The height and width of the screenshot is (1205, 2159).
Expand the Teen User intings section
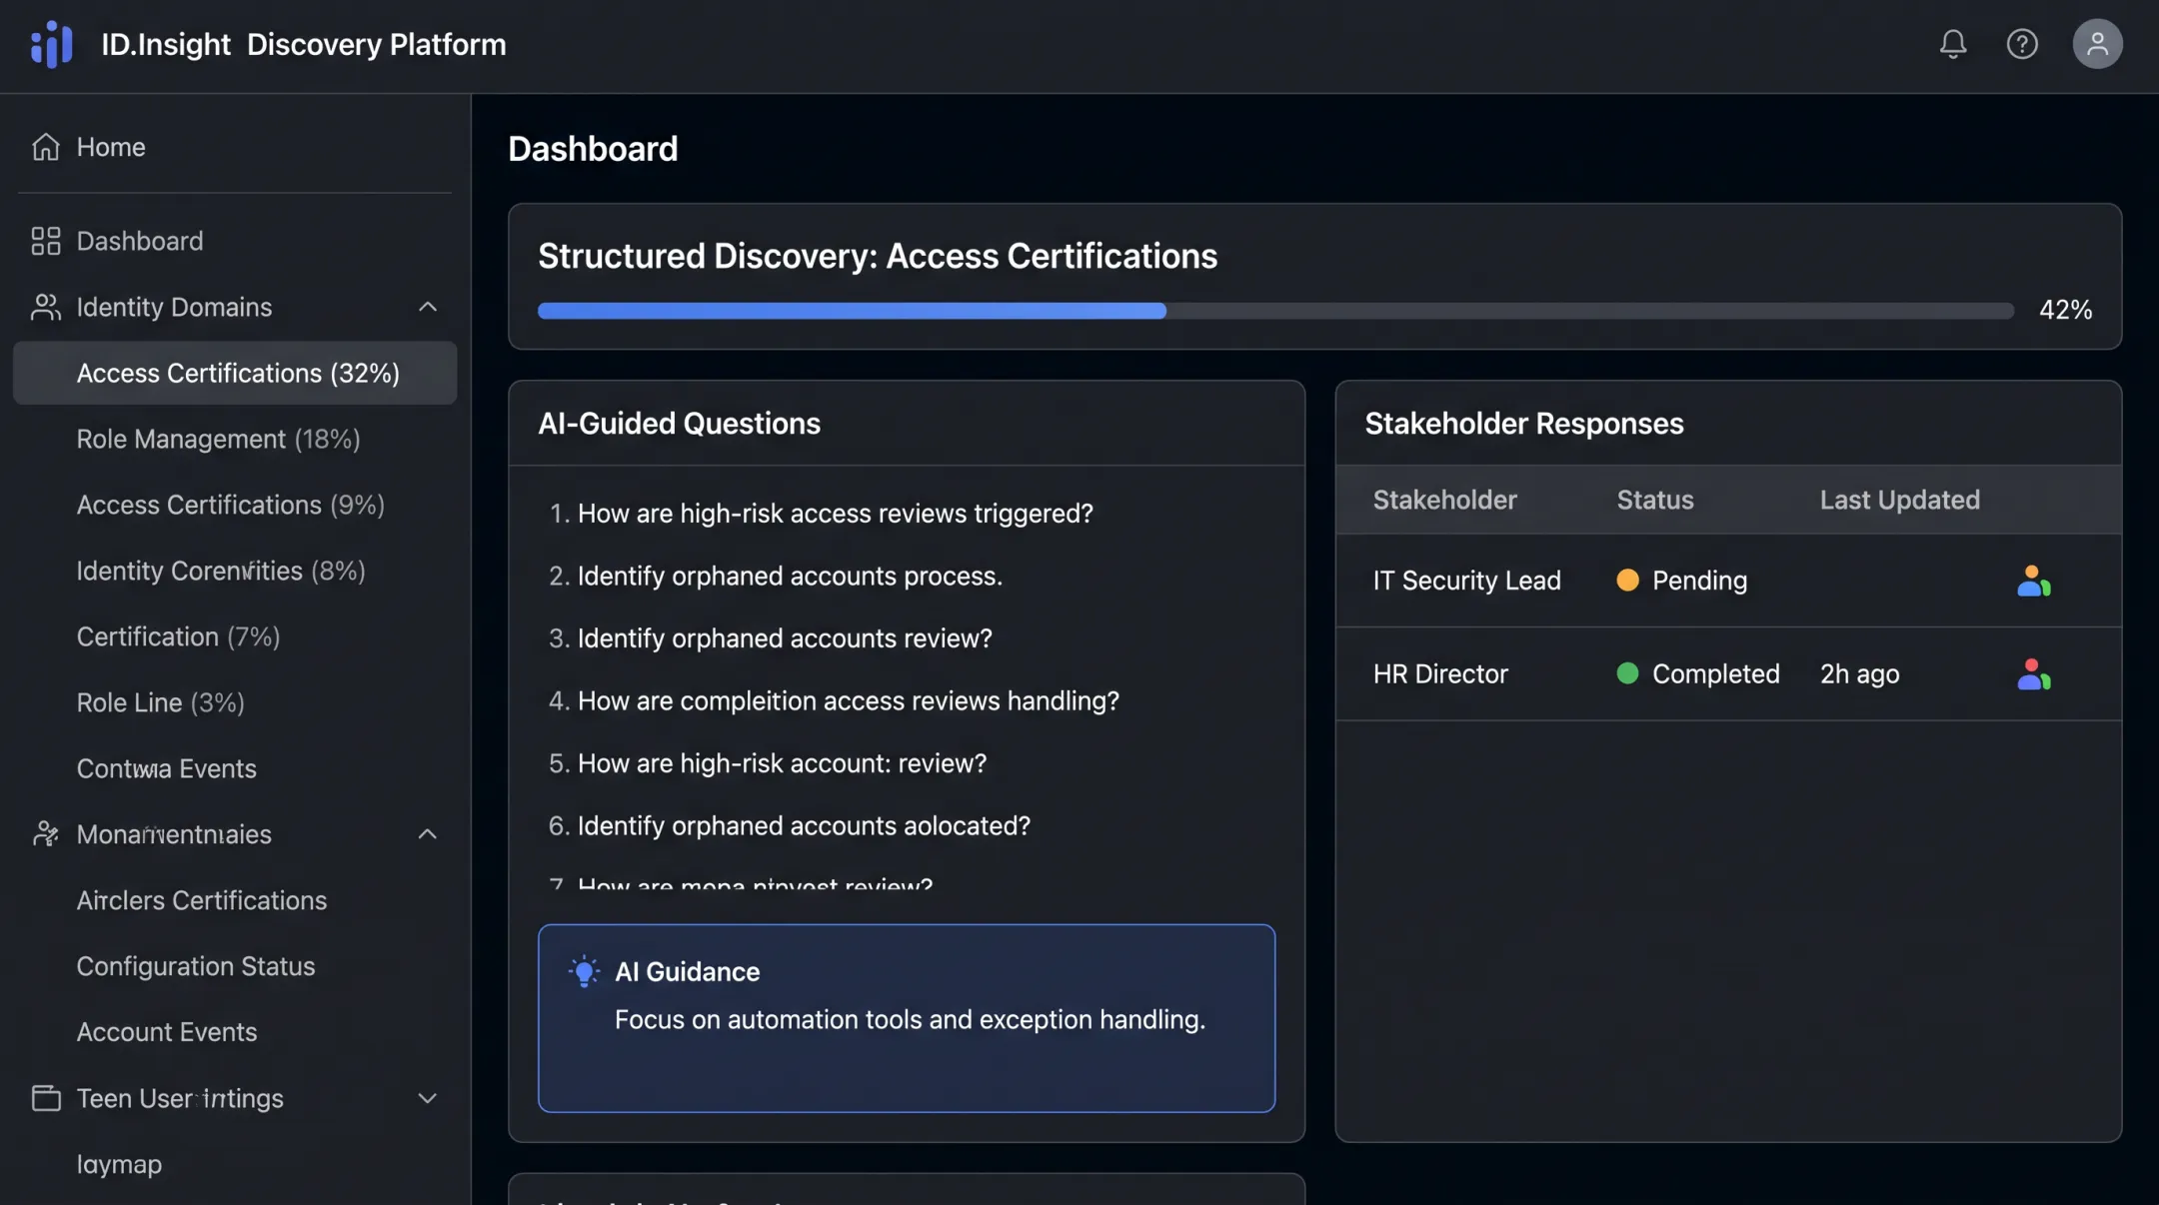pos(428,1098)
